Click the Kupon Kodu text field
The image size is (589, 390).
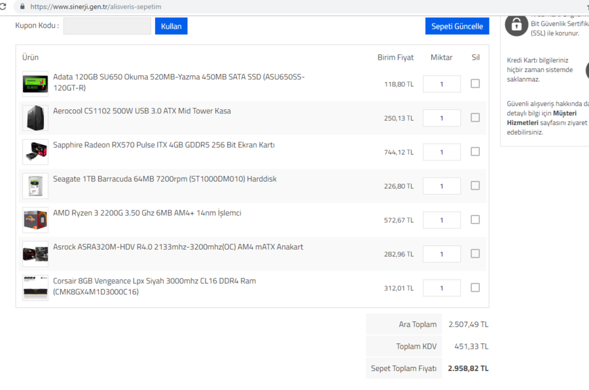point(107,26)
